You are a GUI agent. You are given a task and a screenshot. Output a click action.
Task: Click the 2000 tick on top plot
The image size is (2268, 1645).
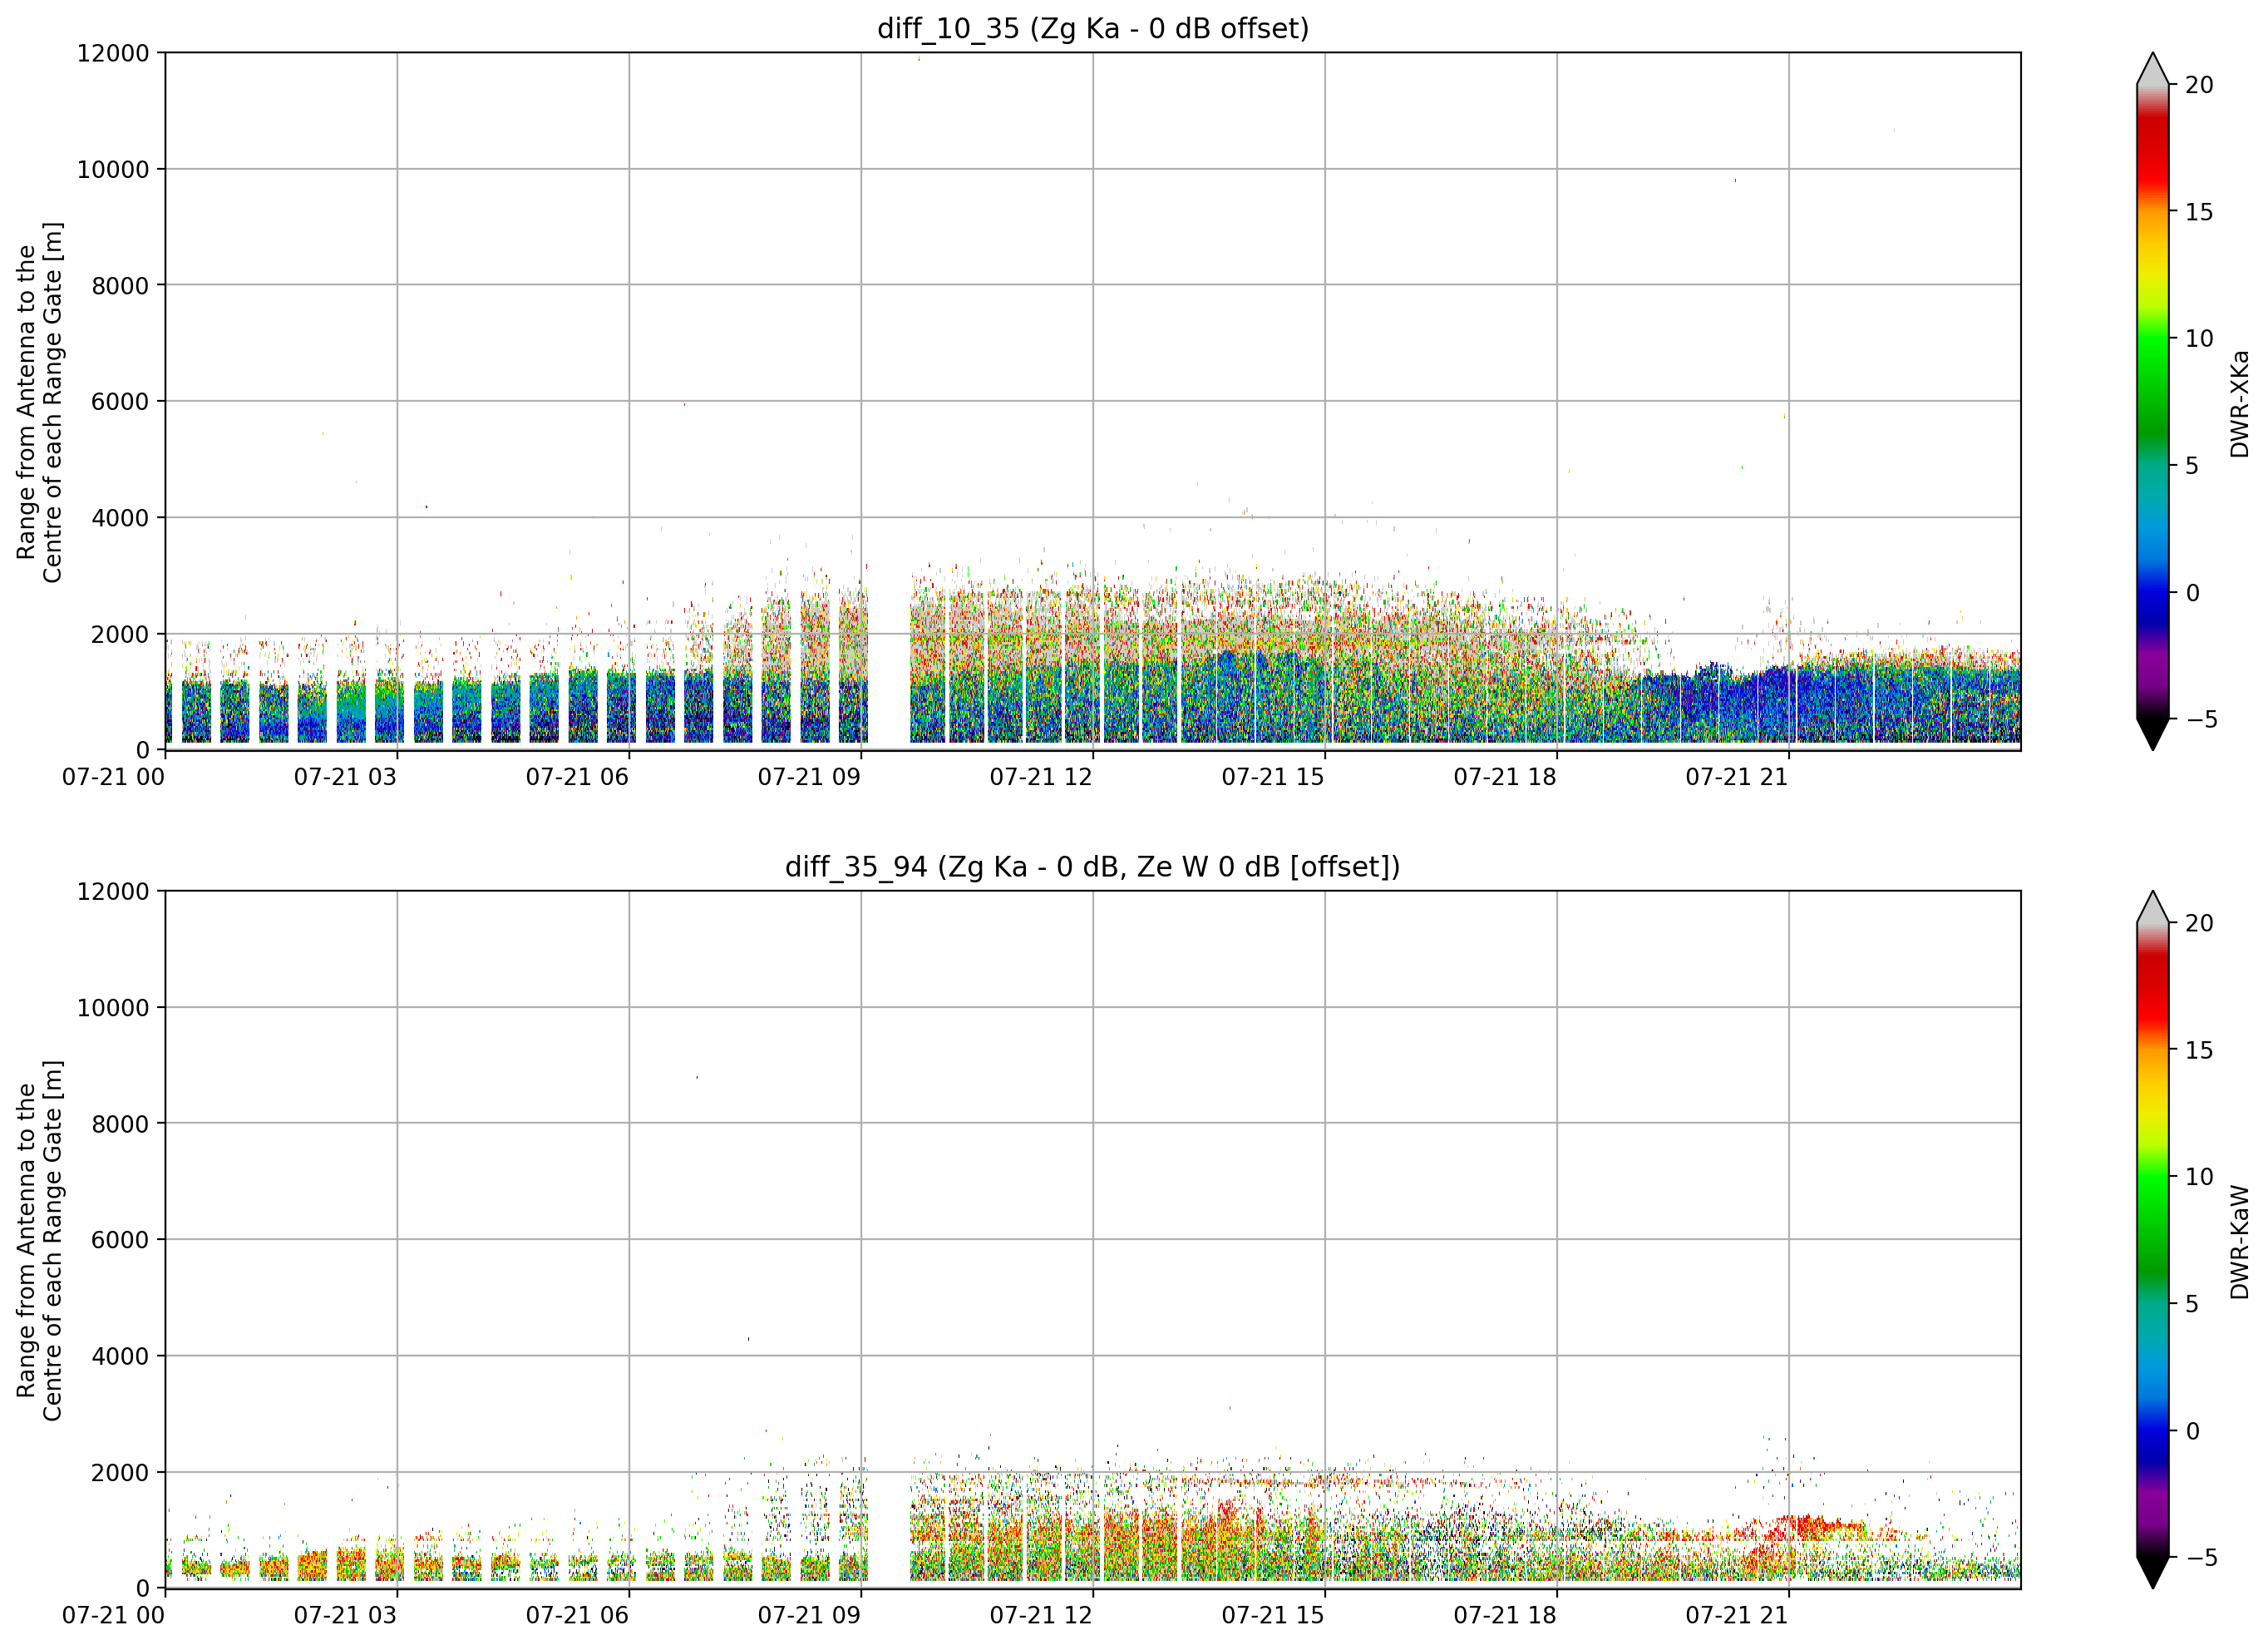[x=120, y=634]
